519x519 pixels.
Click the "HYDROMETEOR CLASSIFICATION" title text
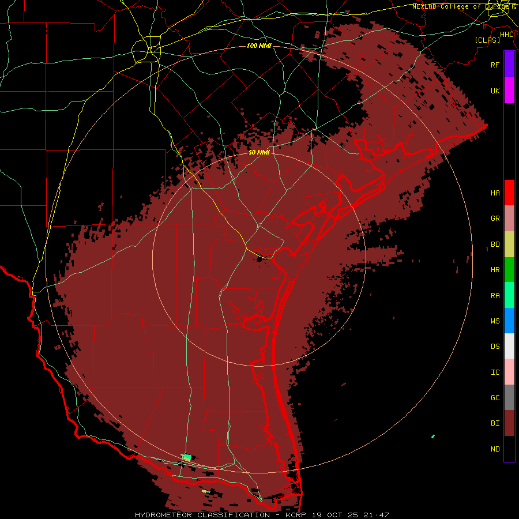click(x=202, y=515)
